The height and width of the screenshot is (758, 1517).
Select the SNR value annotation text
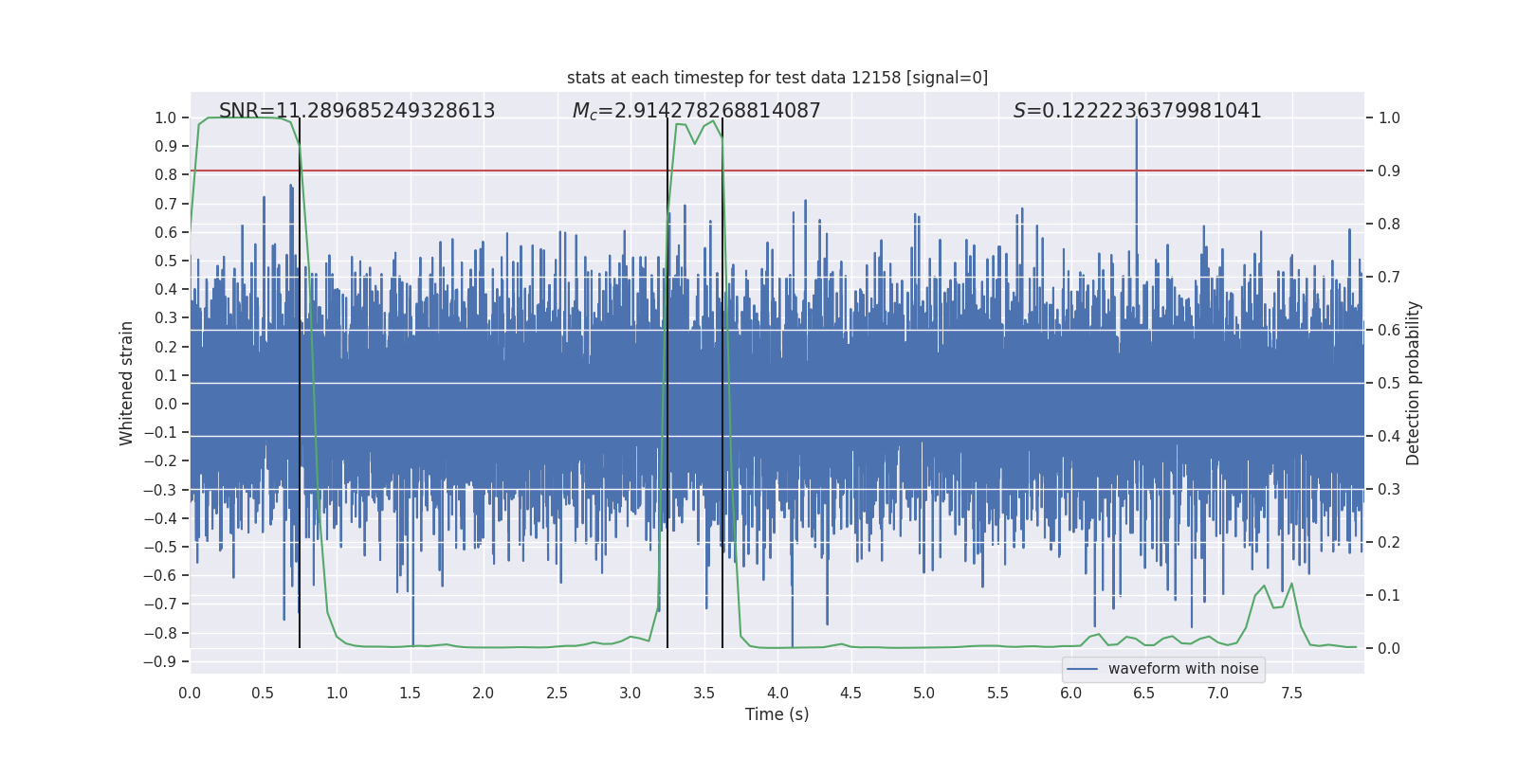click(356, 111)
